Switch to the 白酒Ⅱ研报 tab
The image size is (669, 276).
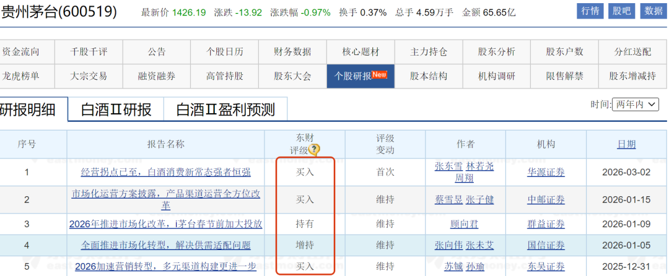point(116,110)
